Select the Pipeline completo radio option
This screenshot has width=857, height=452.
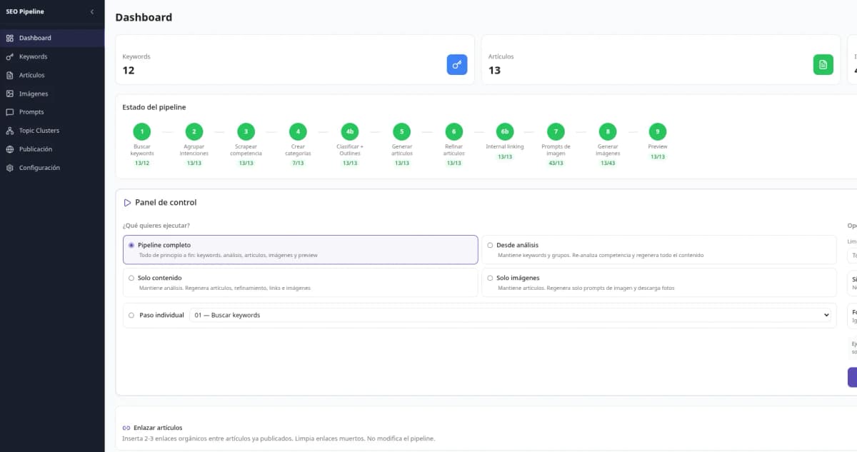point(131,245)
